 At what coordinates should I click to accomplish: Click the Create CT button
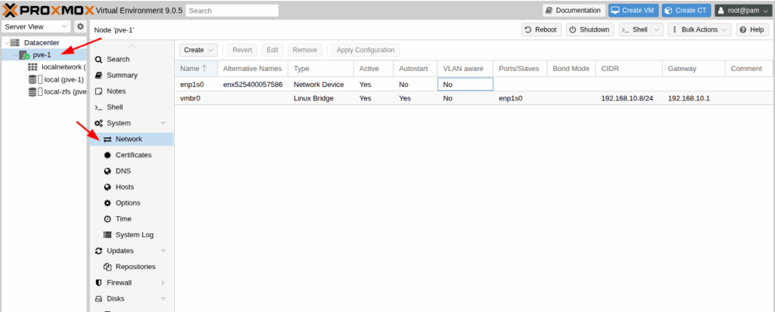(686, 11)
